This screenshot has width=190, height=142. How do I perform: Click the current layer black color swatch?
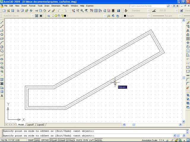pyautogui.click(x=65, y=16)
